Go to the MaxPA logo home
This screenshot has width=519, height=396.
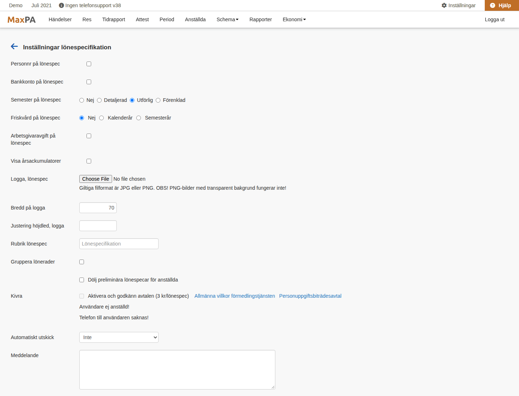[22, 20]
